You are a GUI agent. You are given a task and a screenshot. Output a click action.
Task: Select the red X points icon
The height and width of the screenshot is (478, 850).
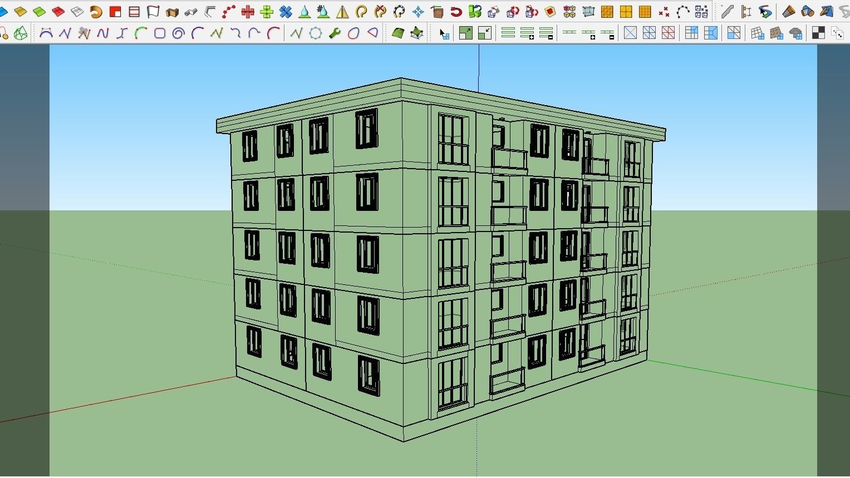click(x=664, y=12)
